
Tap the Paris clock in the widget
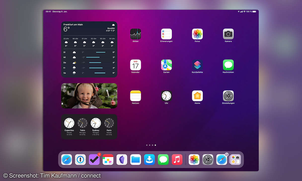(x=109, y=123)
